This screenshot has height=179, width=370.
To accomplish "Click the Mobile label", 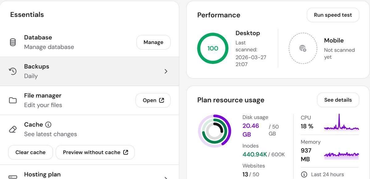I will [x=334, y=40].
